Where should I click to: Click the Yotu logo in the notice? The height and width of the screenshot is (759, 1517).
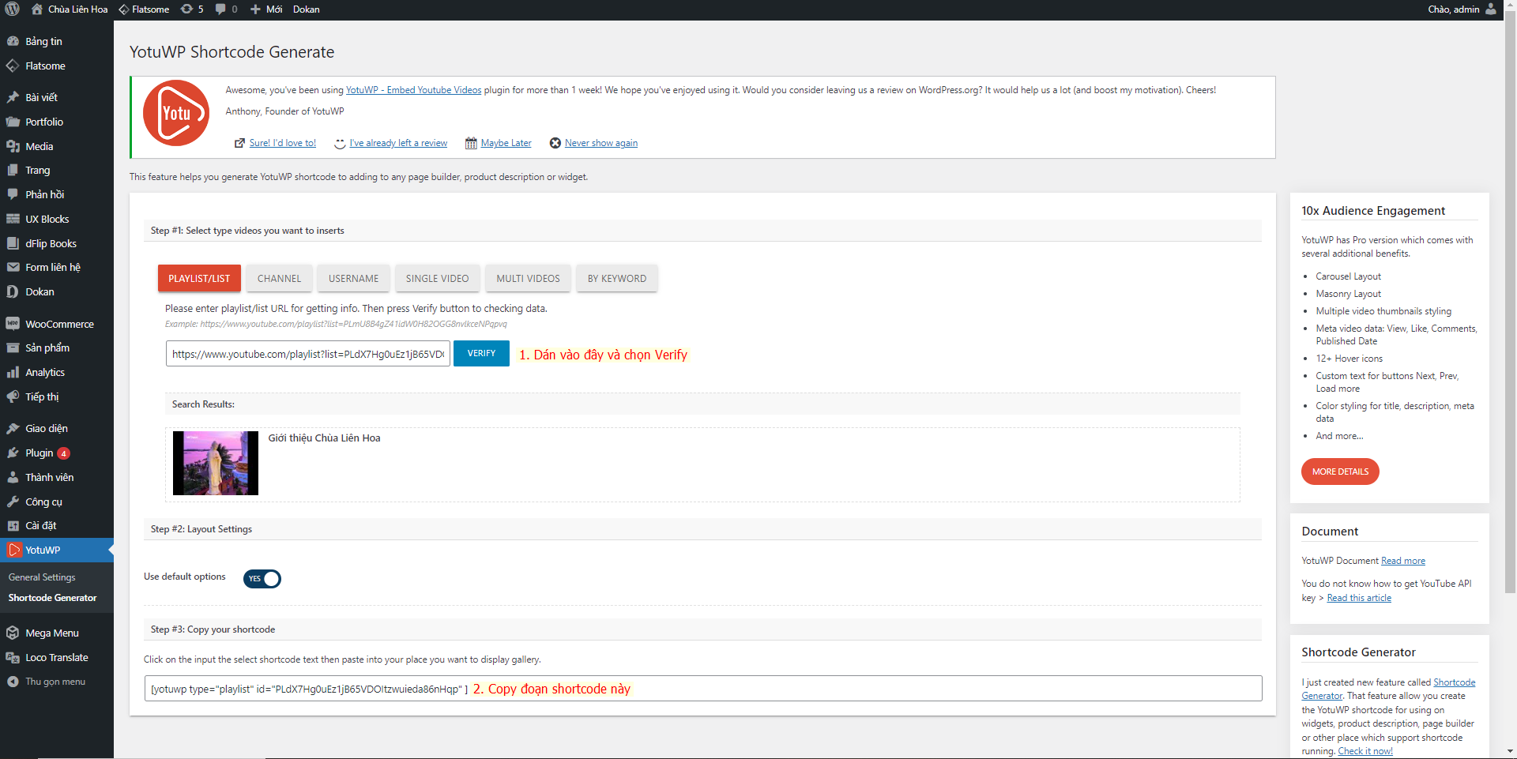pos(175,113)
